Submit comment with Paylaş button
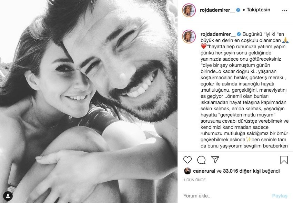The width and height of the screenshot is (293, 203). click(280, 196)
